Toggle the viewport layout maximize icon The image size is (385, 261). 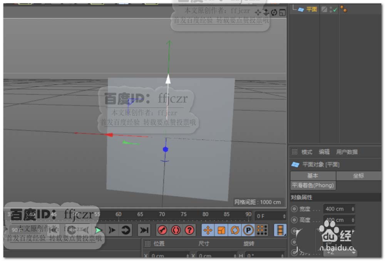282,12
